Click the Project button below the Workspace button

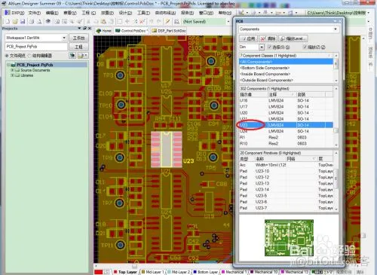coord(78,47)
